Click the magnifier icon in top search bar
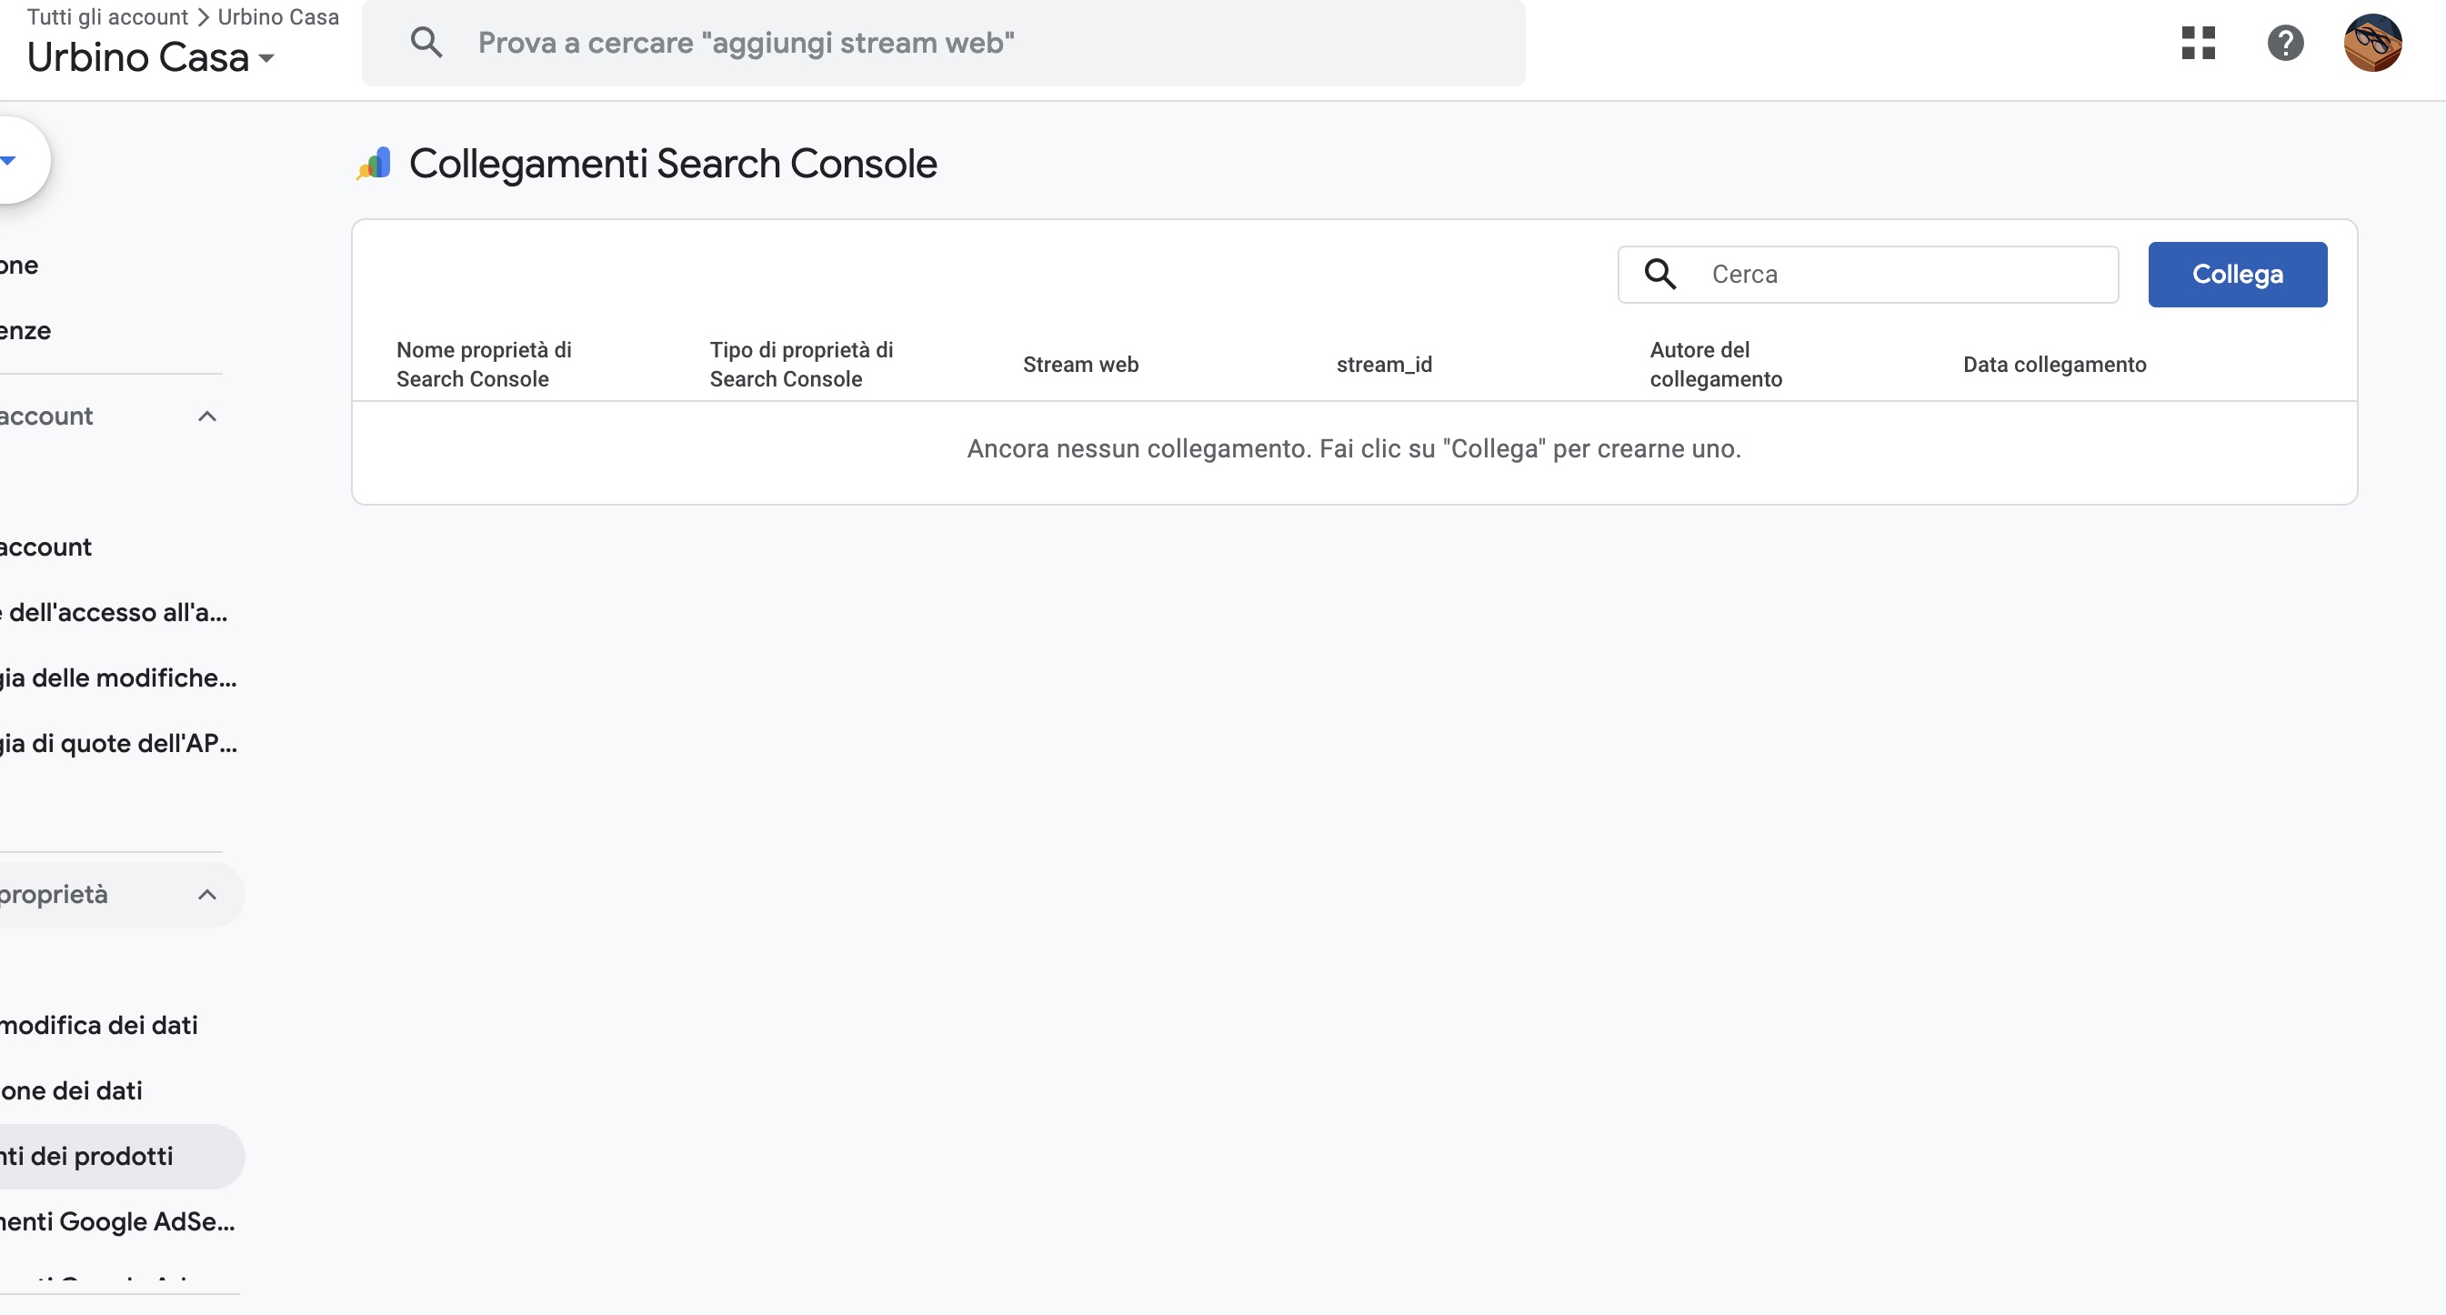This screenshot has height=1315, width=2446. (426, 43)
